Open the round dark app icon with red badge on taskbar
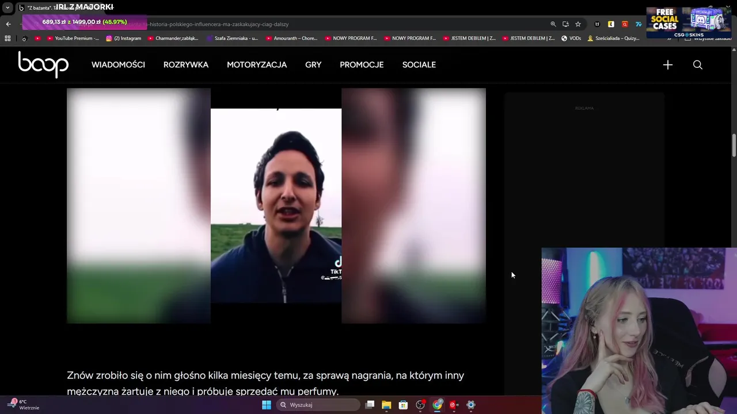The image size is (737, 414). pos(420,405)
